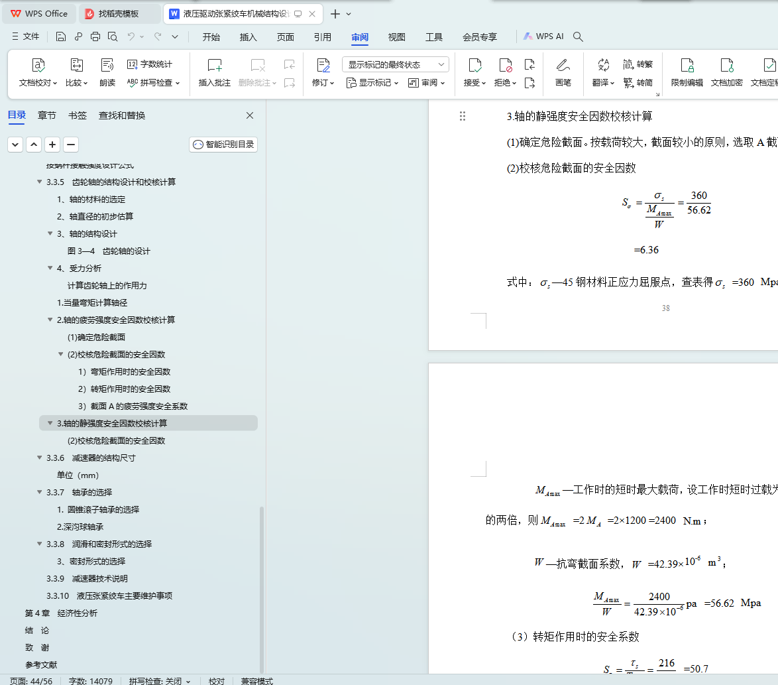
Task: Click the 接受 accept changes icon
Action: pos(475,66)
